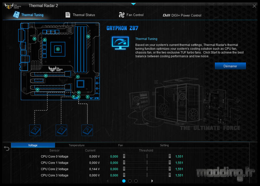Click CPU Core 0 Voltage upper threshold handle
This screenshot has width=260, height=186.
point(170,156)
